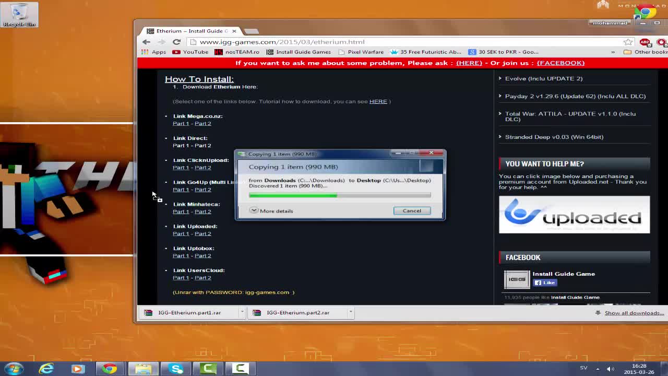Open dropdown for IGG-Etherium.part2.rar download

pos(351,313)
